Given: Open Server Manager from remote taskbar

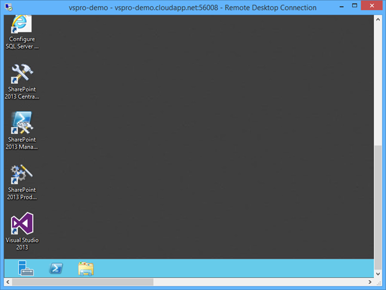Looking at the screenshot, I should (25, 268).
